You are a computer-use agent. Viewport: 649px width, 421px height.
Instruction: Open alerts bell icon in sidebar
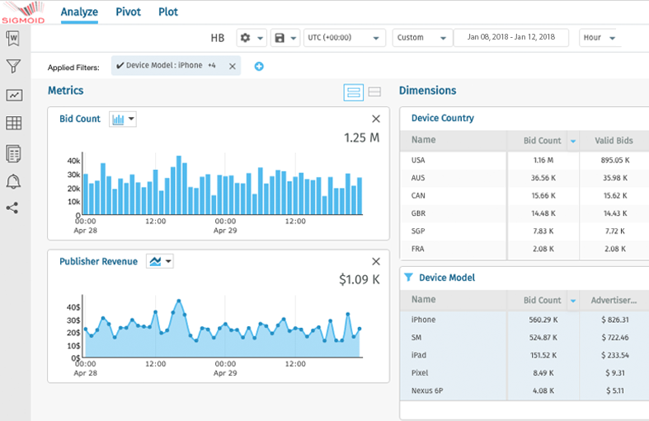click(x=13, y=181)
